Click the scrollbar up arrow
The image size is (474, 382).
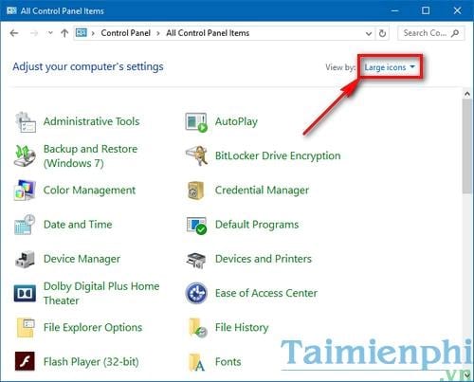466,94
